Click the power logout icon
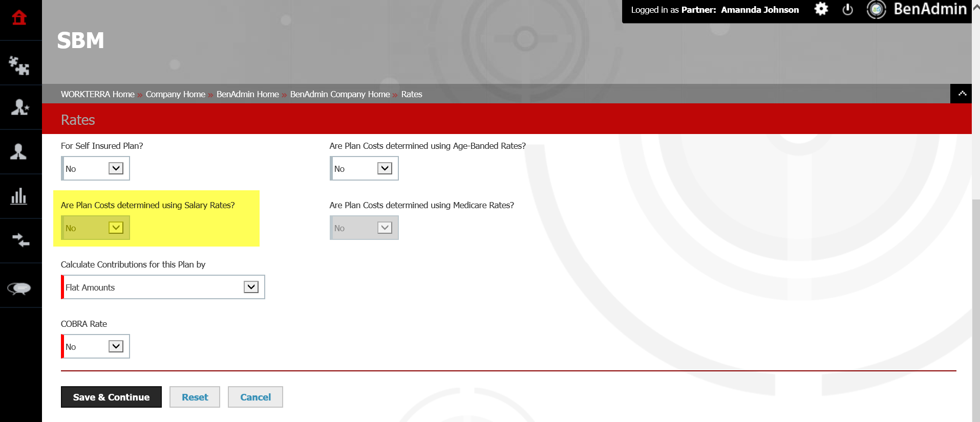The image size is (980, 422). 848,10
